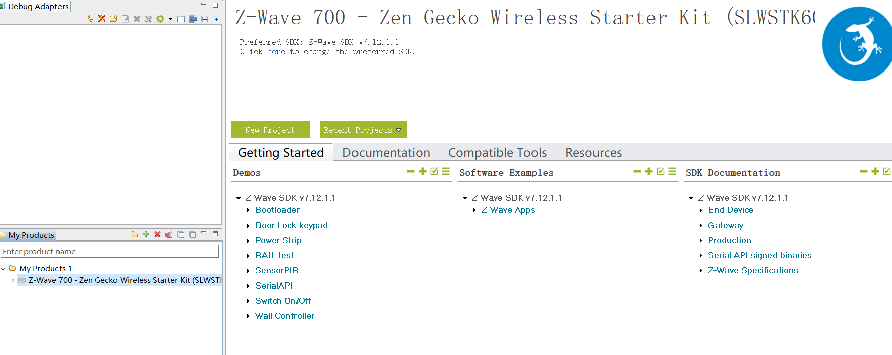Collapse Z-Wave SDK v7.12.1.1 under Demos
The width and height of the screenshot is (892, 355).
(x=239, y=198)
